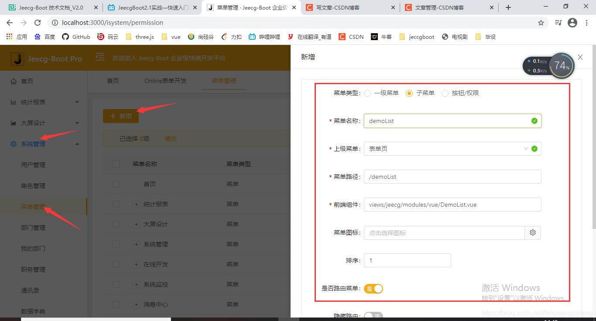Collapse the 系统管理 sidebar menu
Screen dimensions: 596x321
(x=44, y=144)
